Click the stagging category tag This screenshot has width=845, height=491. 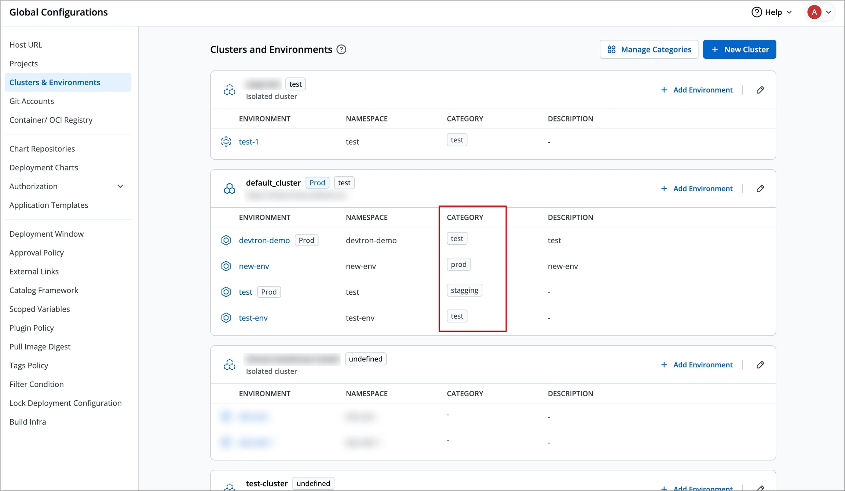pyautogui.click(x=464, y=290)
